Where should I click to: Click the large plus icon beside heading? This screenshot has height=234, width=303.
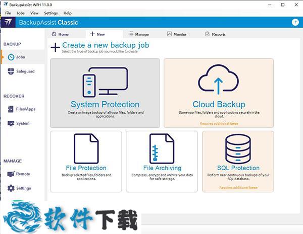pyautogui.click(x=55, y=47)
